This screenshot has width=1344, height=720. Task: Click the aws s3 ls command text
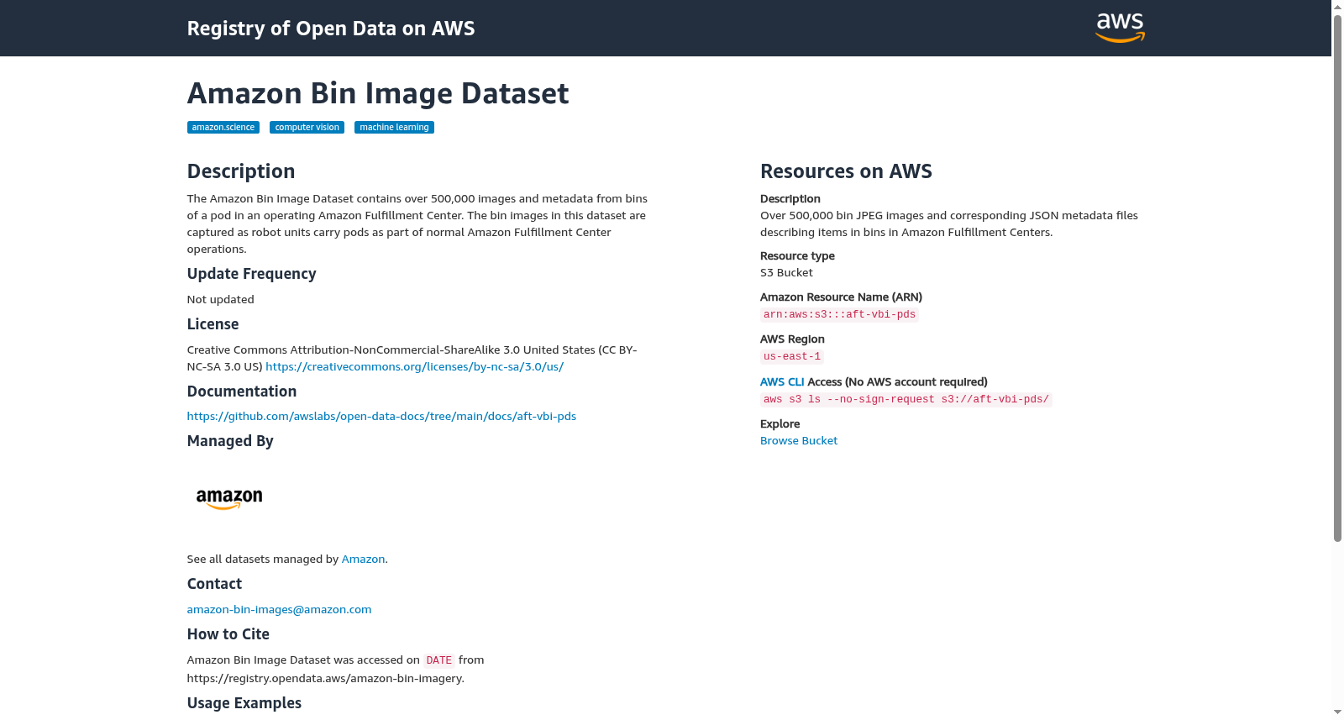[906, 400]
